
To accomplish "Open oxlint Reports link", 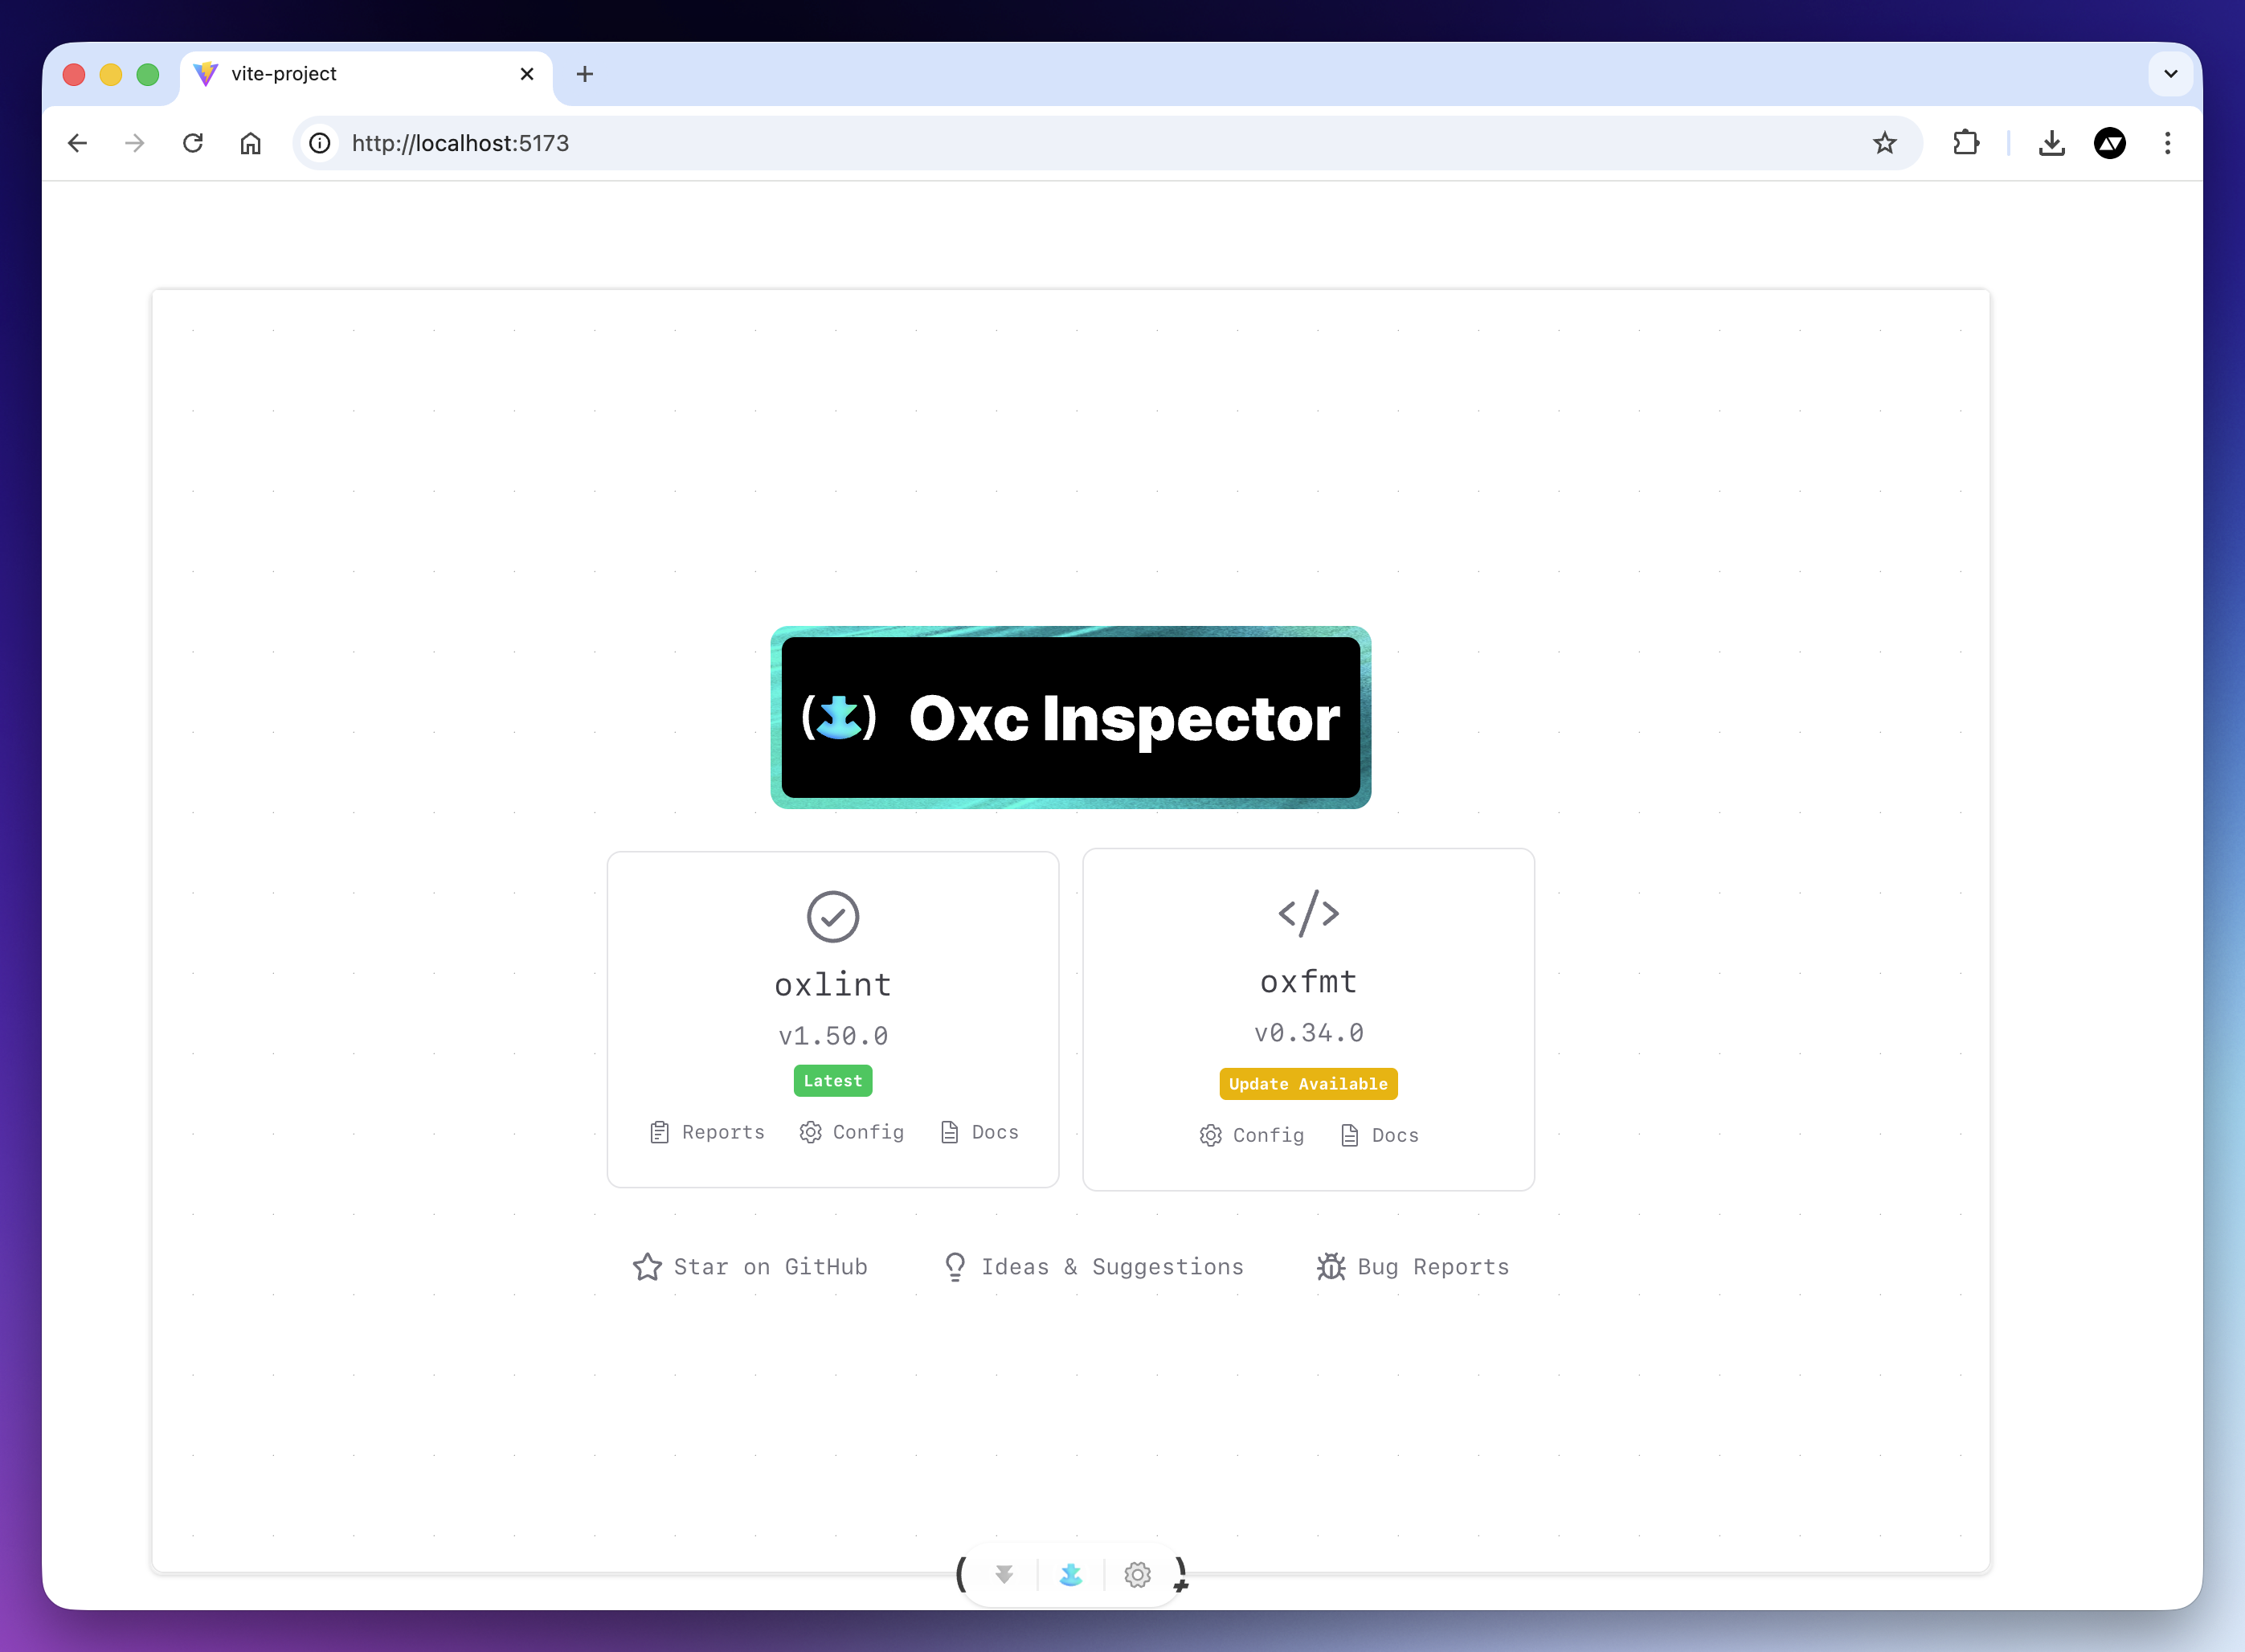I will coord(707,1132).
